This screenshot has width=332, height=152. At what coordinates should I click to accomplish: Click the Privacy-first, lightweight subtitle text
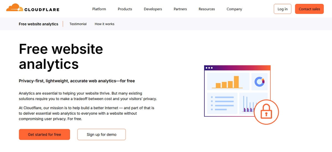point(77,81)
